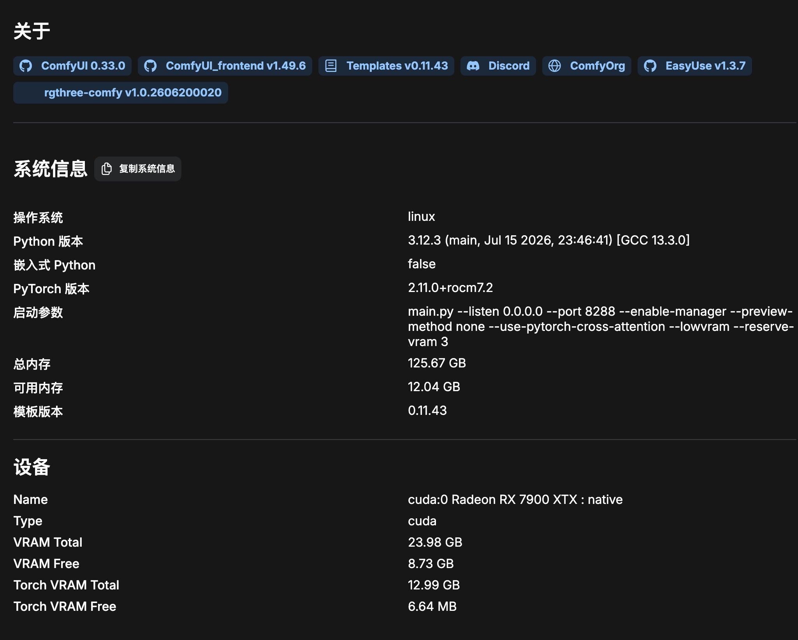Click the 系统信息 heading
798x640 pixels.
tap(51, 169)
